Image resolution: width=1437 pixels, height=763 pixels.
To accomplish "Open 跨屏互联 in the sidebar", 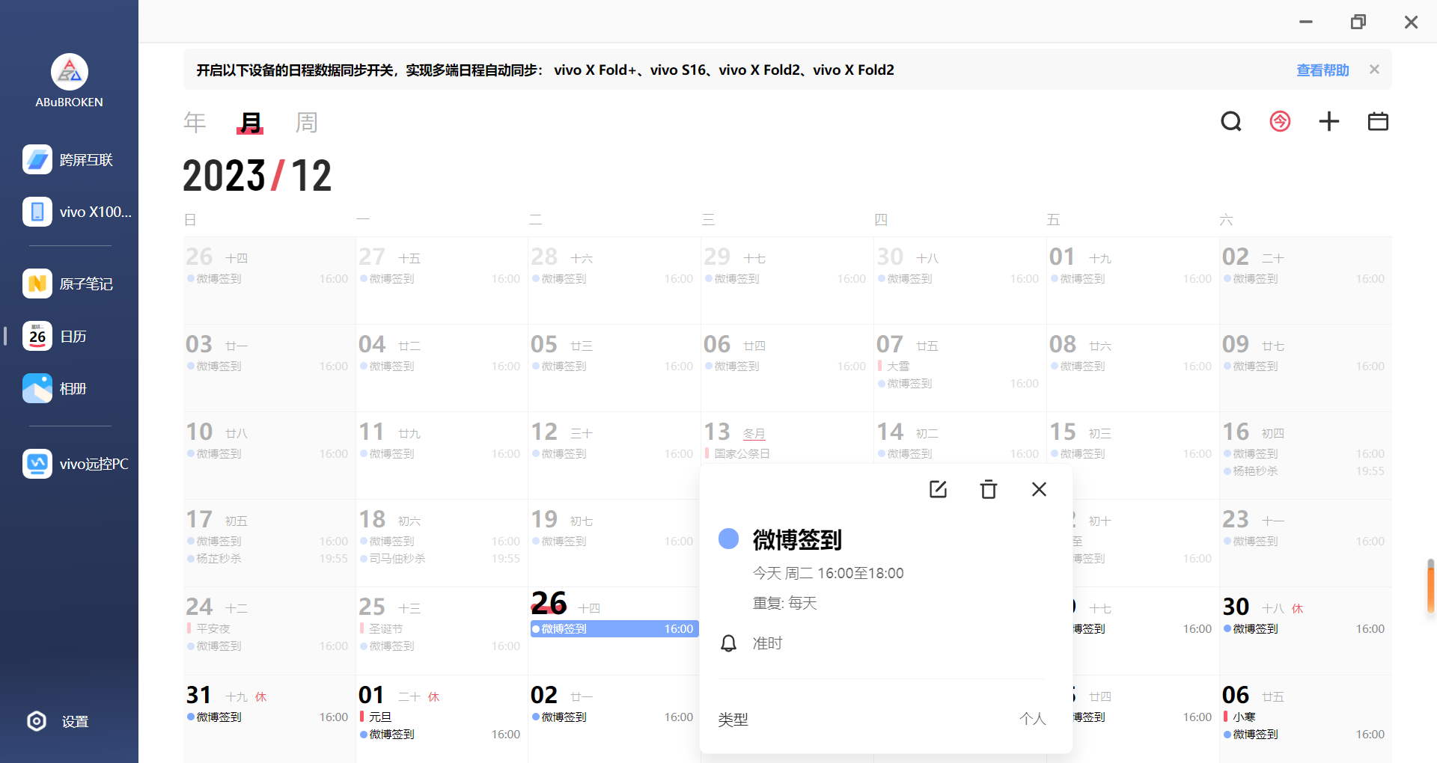I will pos(69,159).
